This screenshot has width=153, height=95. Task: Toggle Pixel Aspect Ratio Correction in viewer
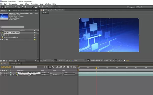113,60
